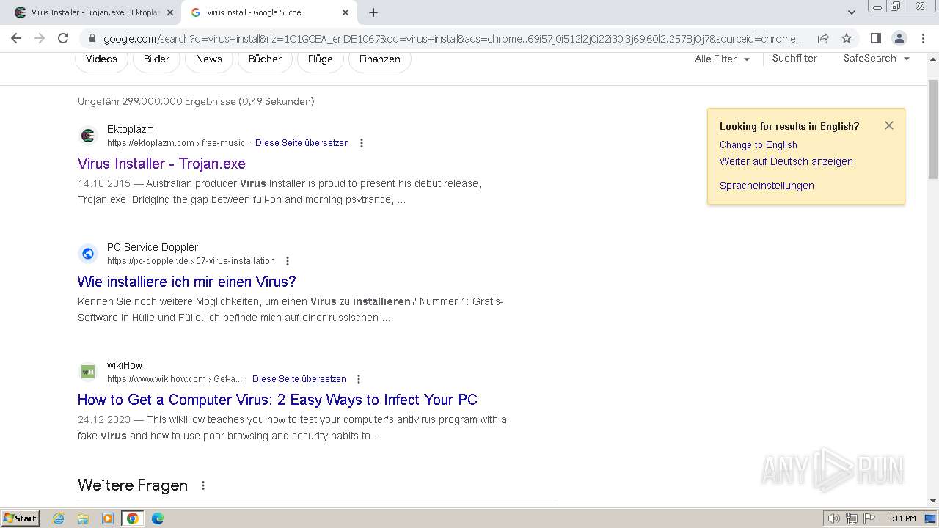Click Ektoplazm site favicon
The width and height of the screenshot is (939, 528).
click(88, 136)
